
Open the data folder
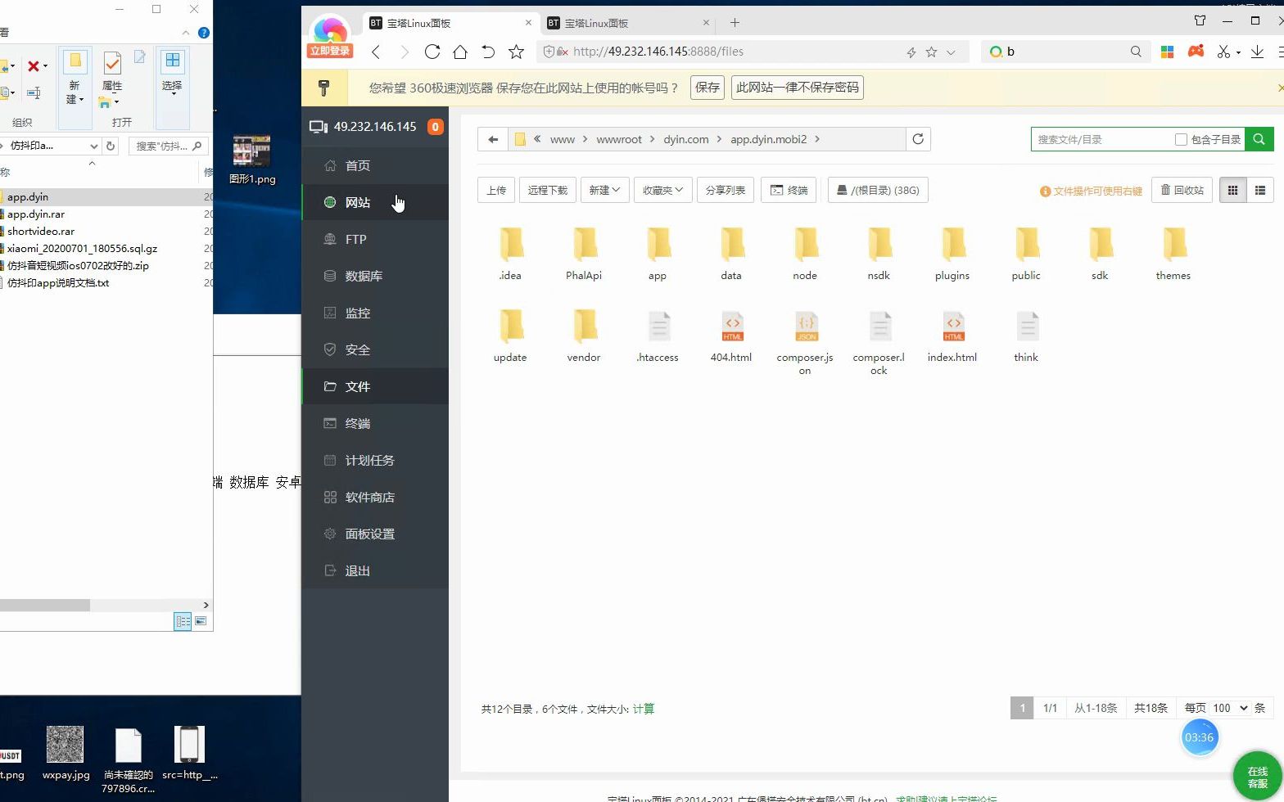click(731, 254)
